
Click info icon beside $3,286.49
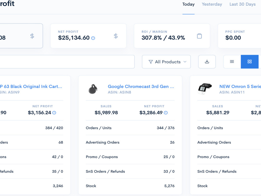[166, 113]
